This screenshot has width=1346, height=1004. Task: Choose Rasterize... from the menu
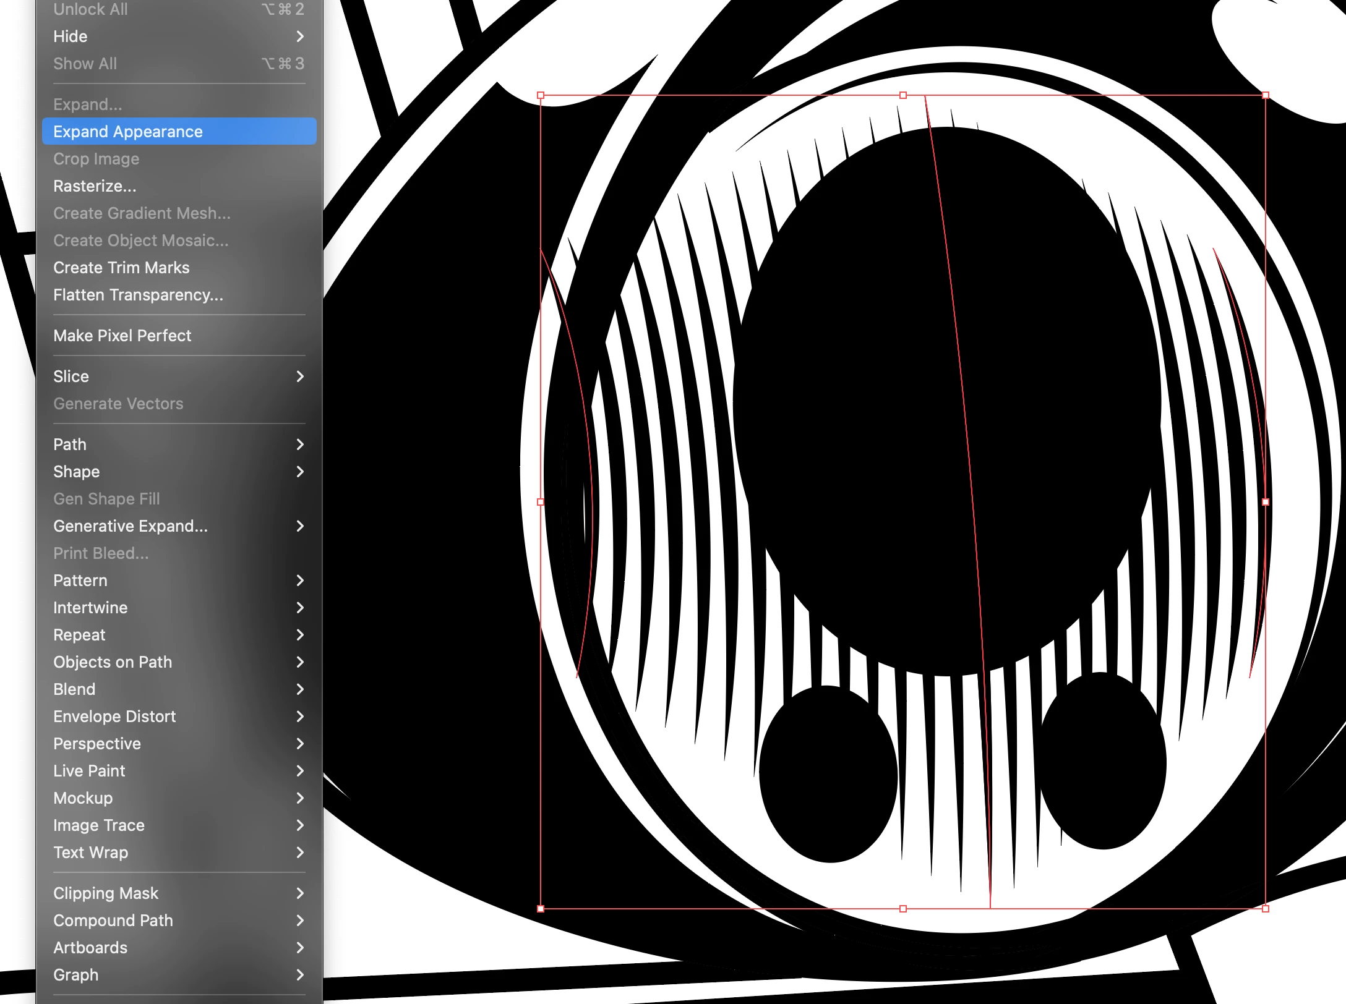(95, 186)
